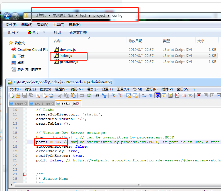
Task: Start recording a macro
Action: click(199, 95)
